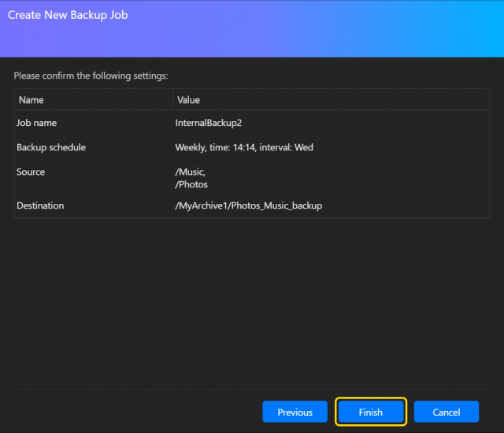Select the Destination label cell
The image size is (504, 433).
click(x=40, y=205)
